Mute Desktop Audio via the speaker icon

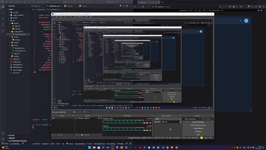pos(147,123)
